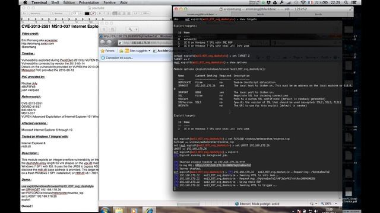Open the Aide menu
Image resolution: width=380 pixels, height=213 pixels.
123,2
